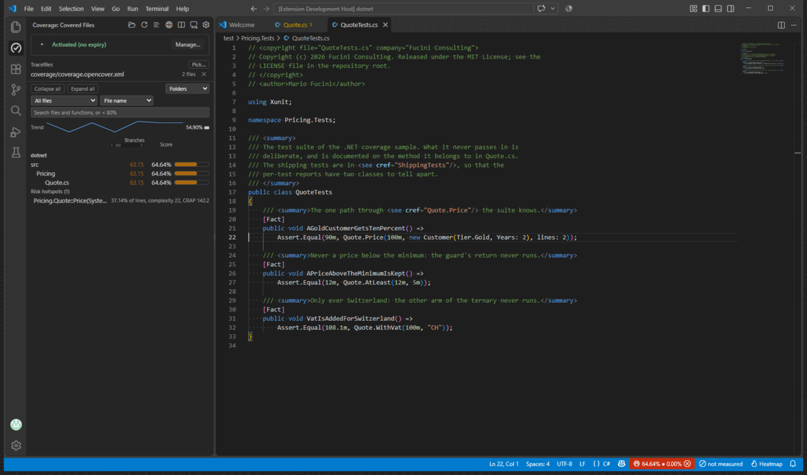The image size is (807, 475).
Task: Click the list lines icon in coverage header
Action: [x=156, y=25]
